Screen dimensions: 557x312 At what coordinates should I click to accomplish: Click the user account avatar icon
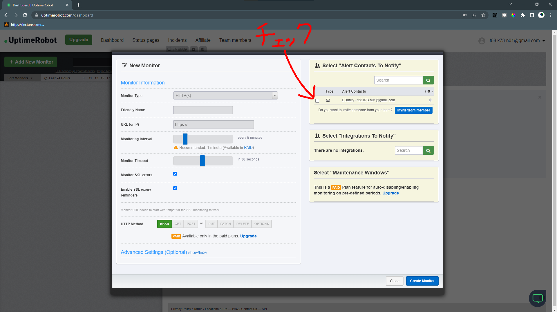(482, 41)
